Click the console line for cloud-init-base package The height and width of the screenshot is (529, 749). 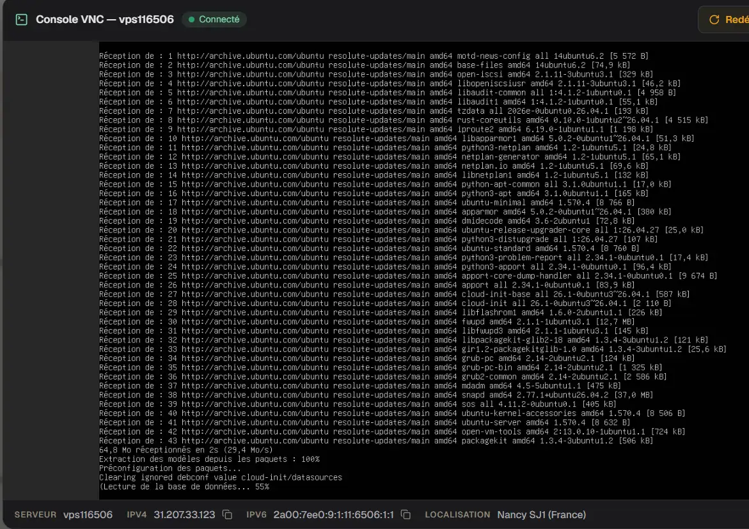[x=395, y=294]
